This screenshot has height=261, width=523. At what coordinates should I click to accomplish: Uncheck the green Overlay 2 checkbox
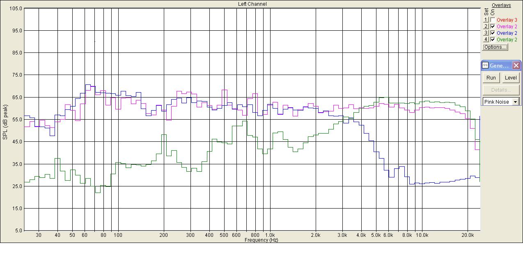[x=493, y=39]
